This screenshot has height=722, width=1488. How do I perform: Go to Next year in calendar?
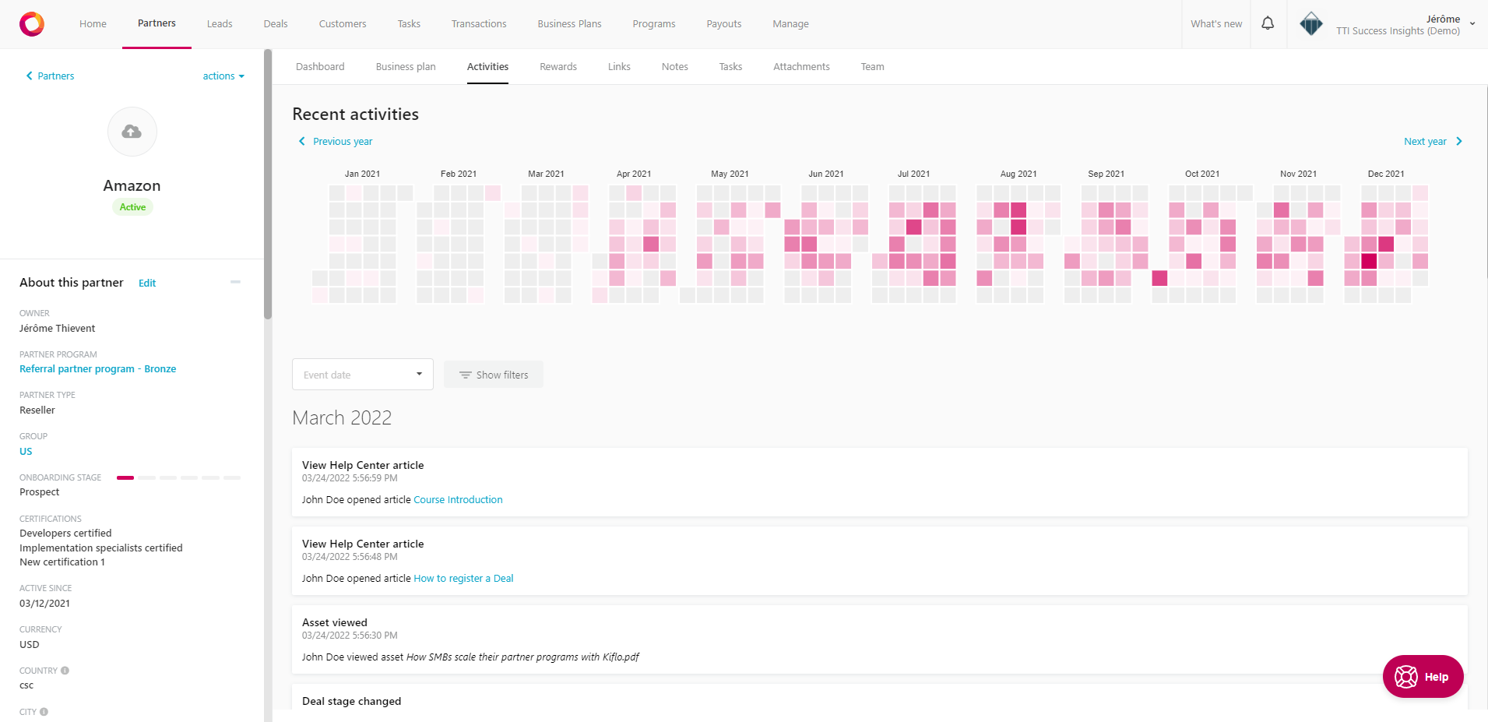click(x=1433, y=142)
